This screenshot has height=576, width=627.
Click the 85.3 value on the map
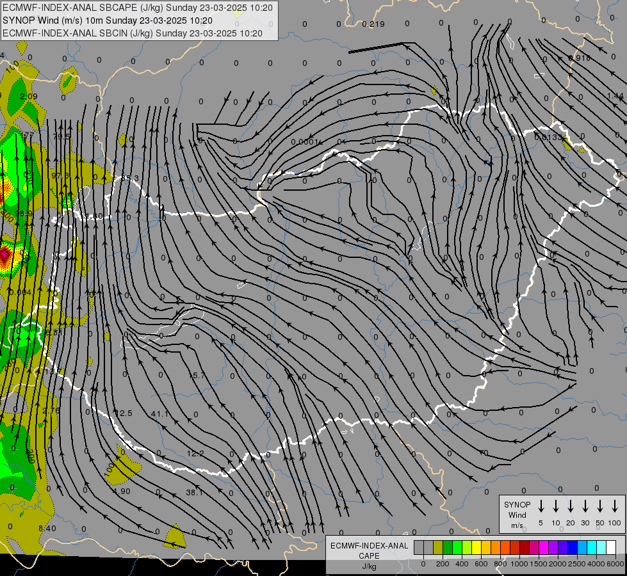[130, 179]
